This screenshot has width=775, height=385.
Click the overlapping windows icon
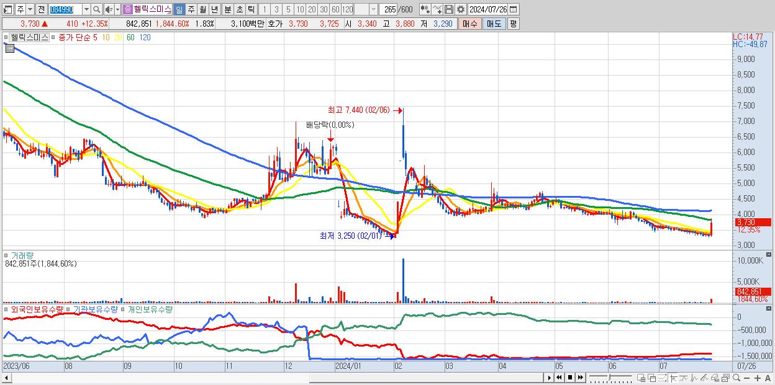(x=651, y=378)
